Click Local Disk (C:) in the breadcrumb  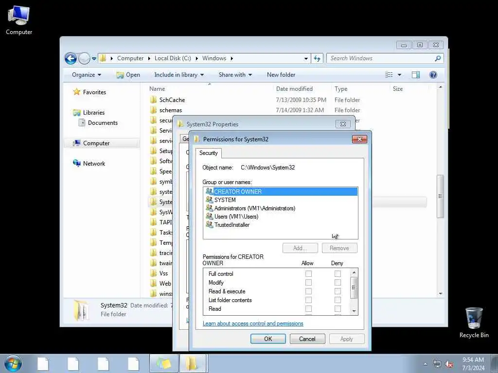173,58
